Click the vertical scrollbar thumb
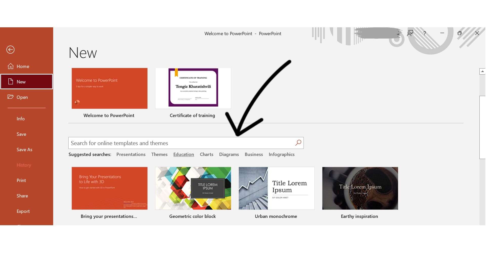 [x=482, y=127]
